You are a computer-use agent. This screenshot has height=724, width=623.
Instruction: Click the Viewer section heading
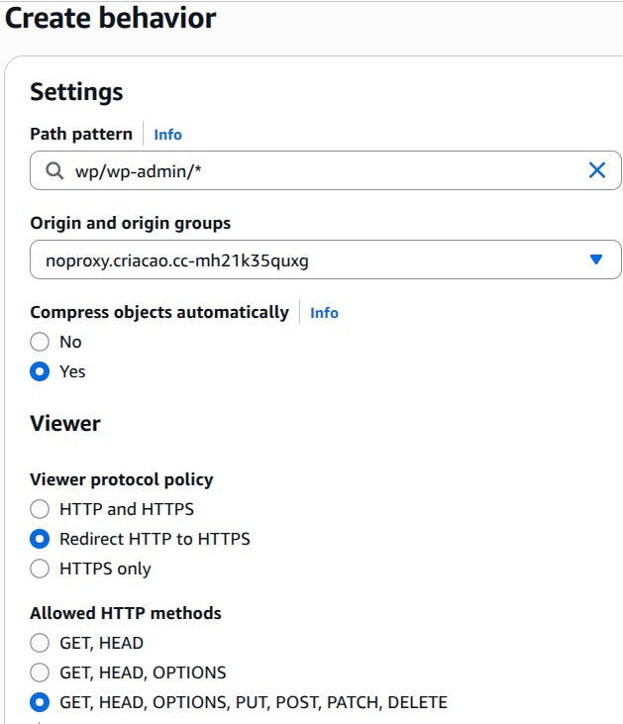coord(65,424)
